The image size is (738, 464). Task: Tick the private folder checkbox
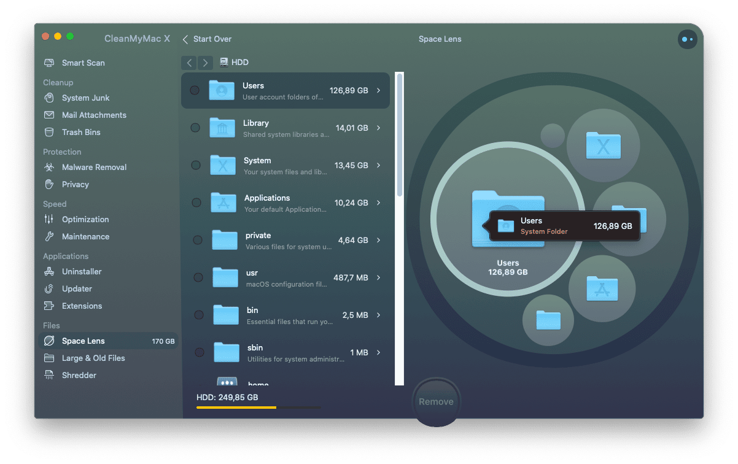coord(198,240)
